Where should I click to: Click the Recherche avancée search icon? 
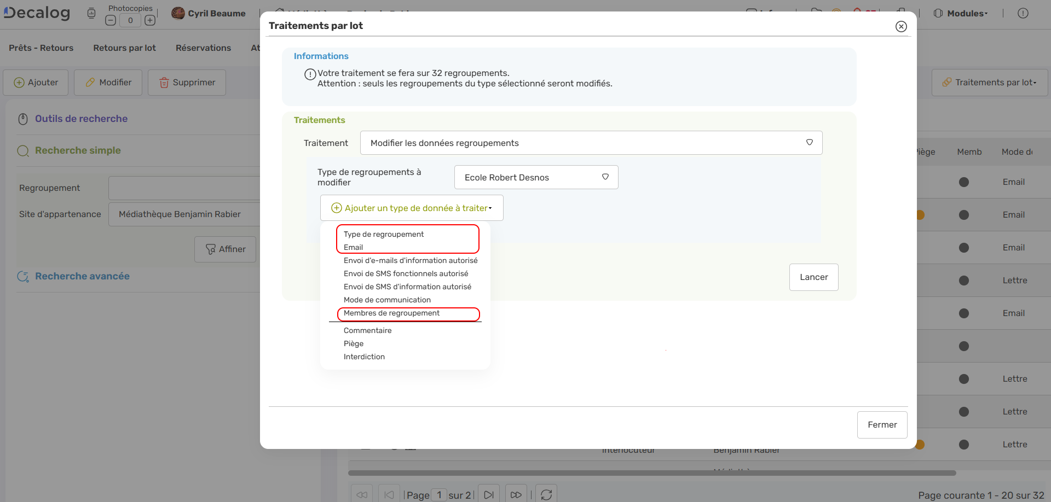(x=23, y=277)
